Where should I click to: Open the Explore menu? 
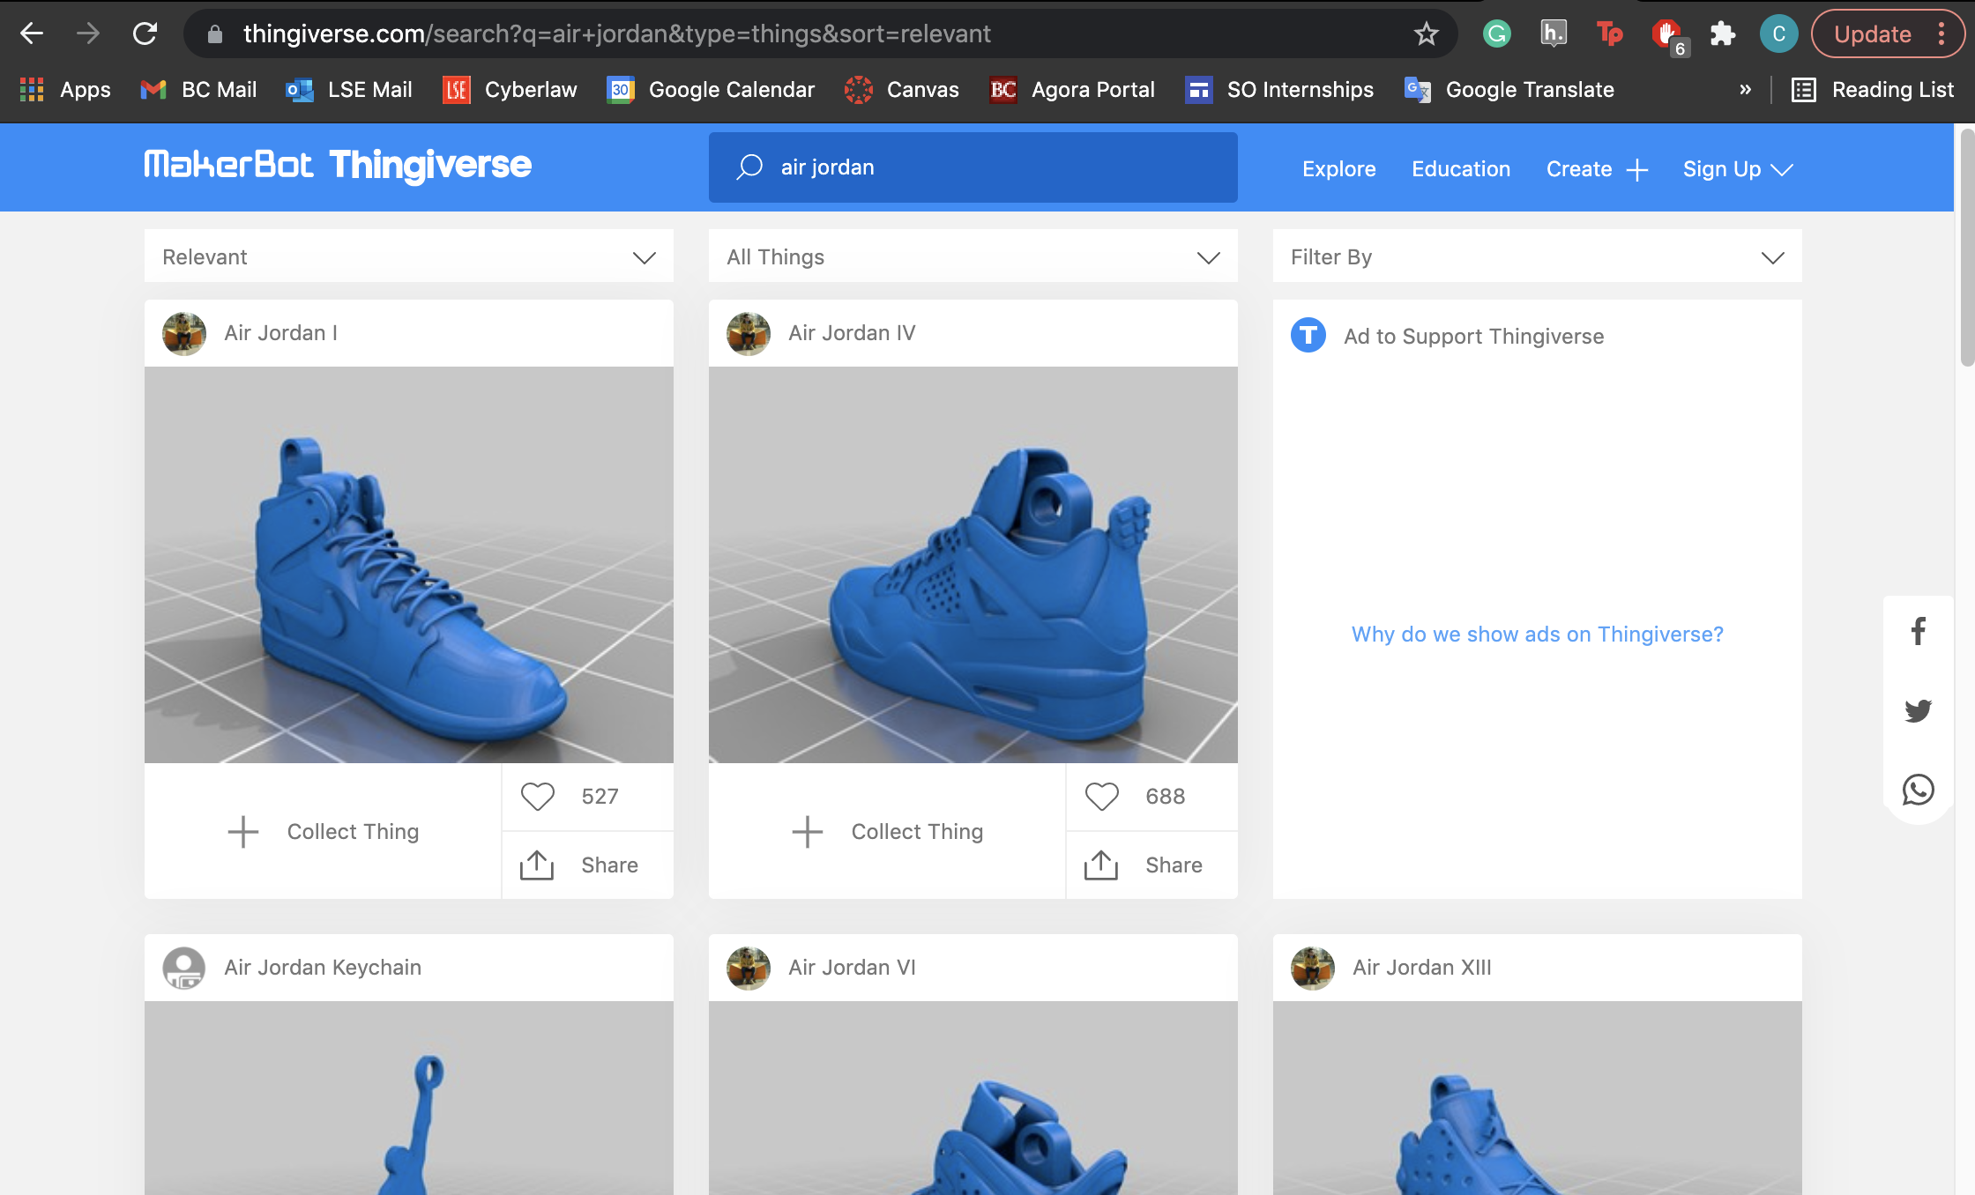coord(1338,168)
